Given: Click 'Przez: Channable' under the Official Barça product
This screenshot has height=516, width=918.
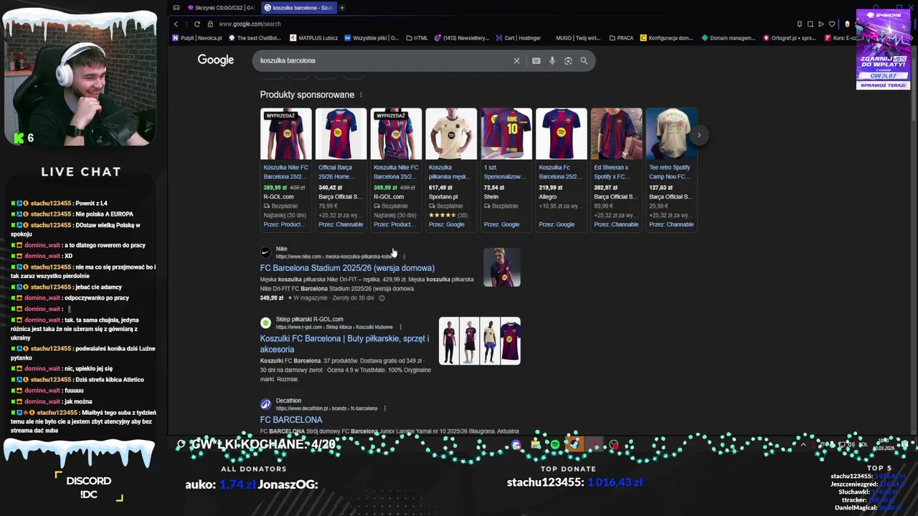Looking at the screenshot, I should point(341,224).
